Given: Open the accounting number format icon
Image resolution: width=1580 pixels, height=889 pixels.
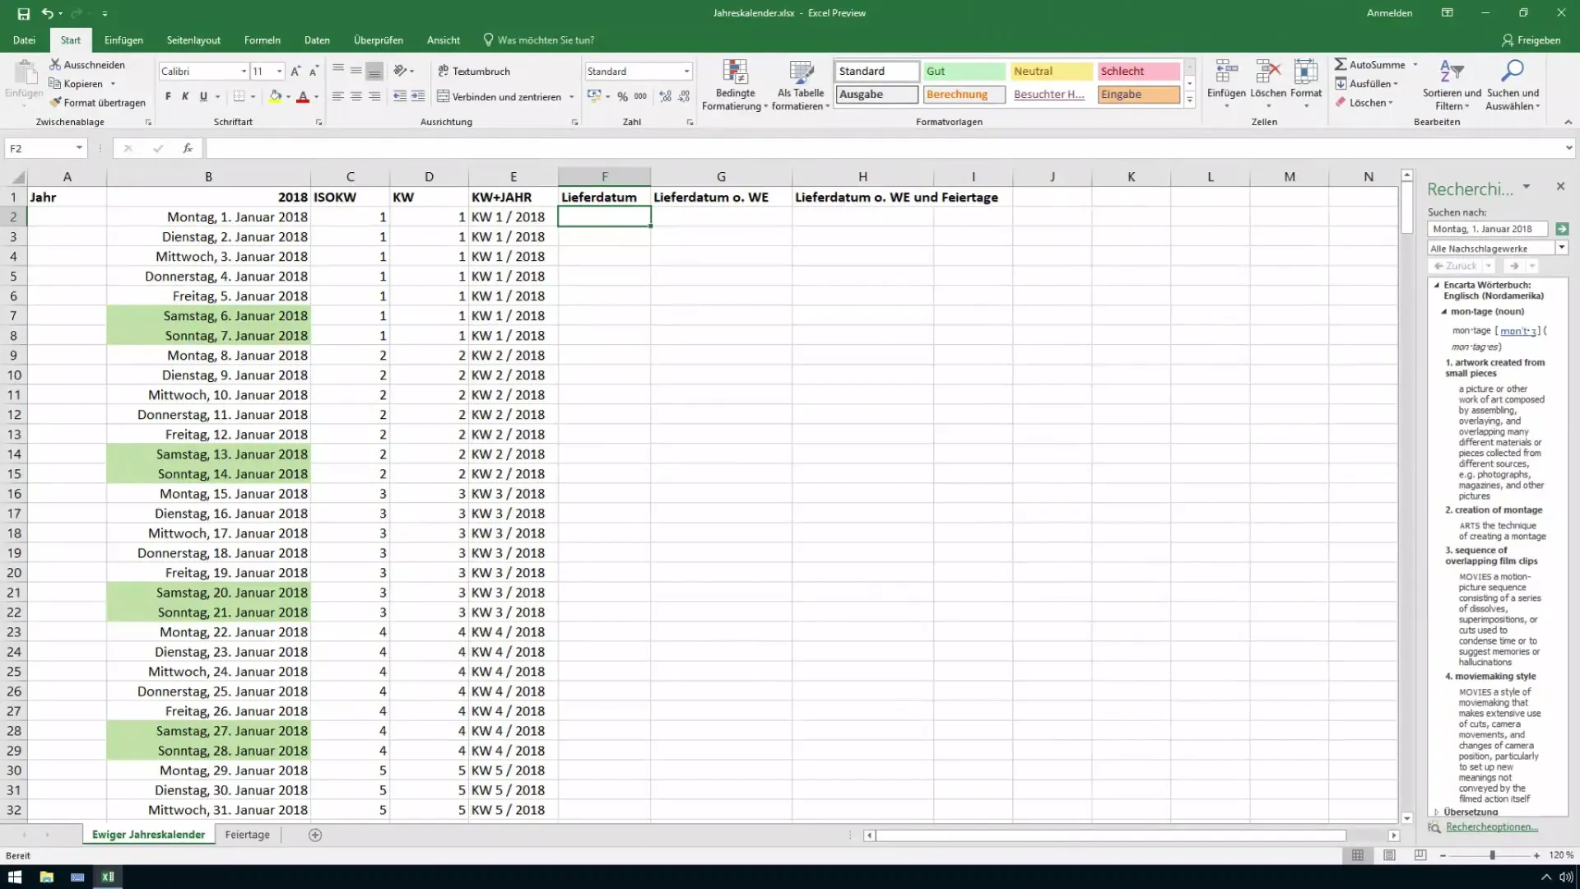Looking at the screenshot, I should pyautogui.click(x=594, y=96).
